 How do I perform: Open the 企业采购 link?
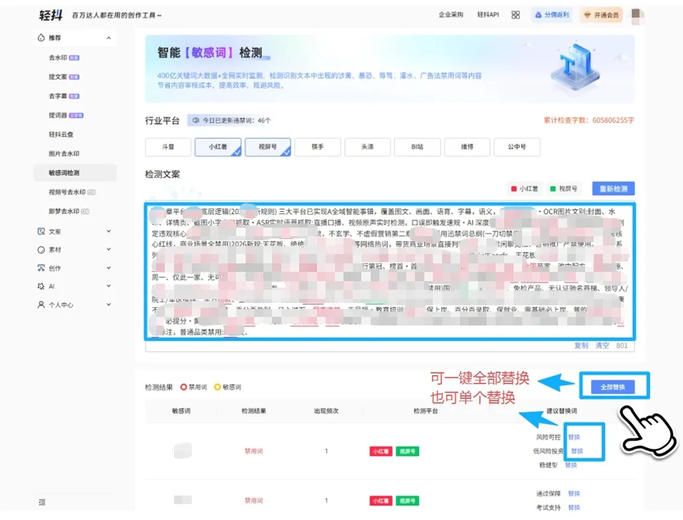pos(451,15)
